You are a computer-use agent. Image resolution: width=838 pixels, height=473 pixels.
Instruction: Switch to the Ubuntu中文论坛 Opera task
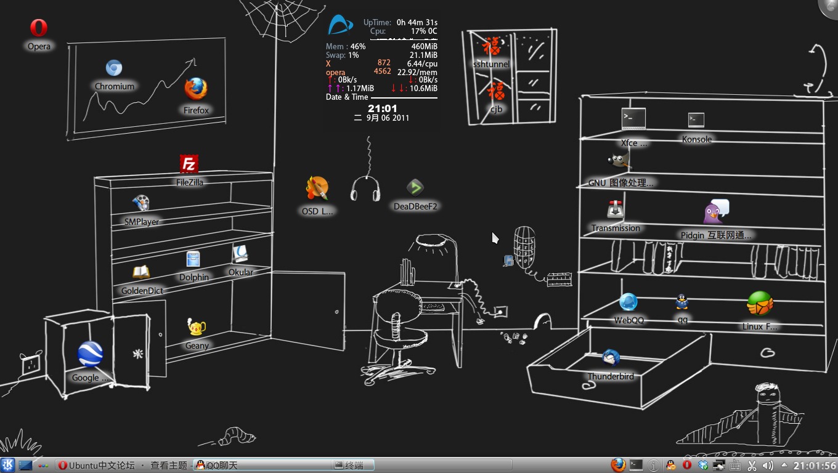click(x=124, y=465)
